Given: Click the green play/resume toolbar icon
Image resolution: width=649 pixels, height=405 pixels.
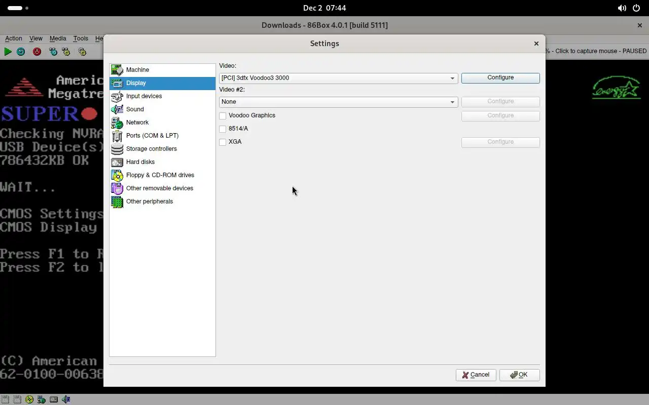Looking at the screenshot, I should [x=8, y=52].
